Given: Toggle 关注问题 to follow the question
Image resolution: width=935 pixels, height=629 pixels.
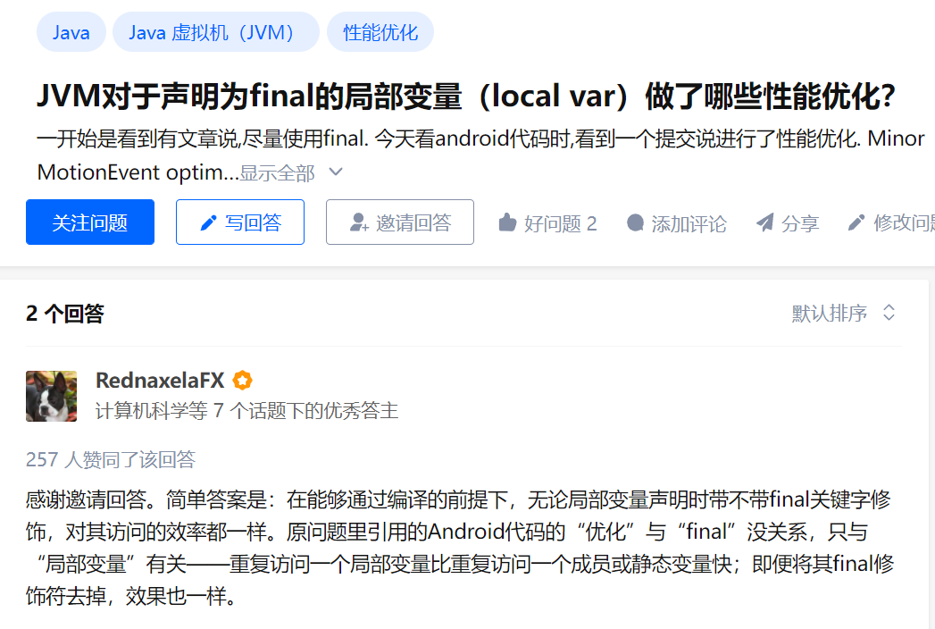Looking at the screenshot, I should point(90,222).
